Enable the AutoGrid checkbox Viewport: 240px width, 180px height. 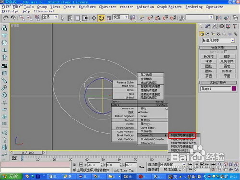pos(225,52)
